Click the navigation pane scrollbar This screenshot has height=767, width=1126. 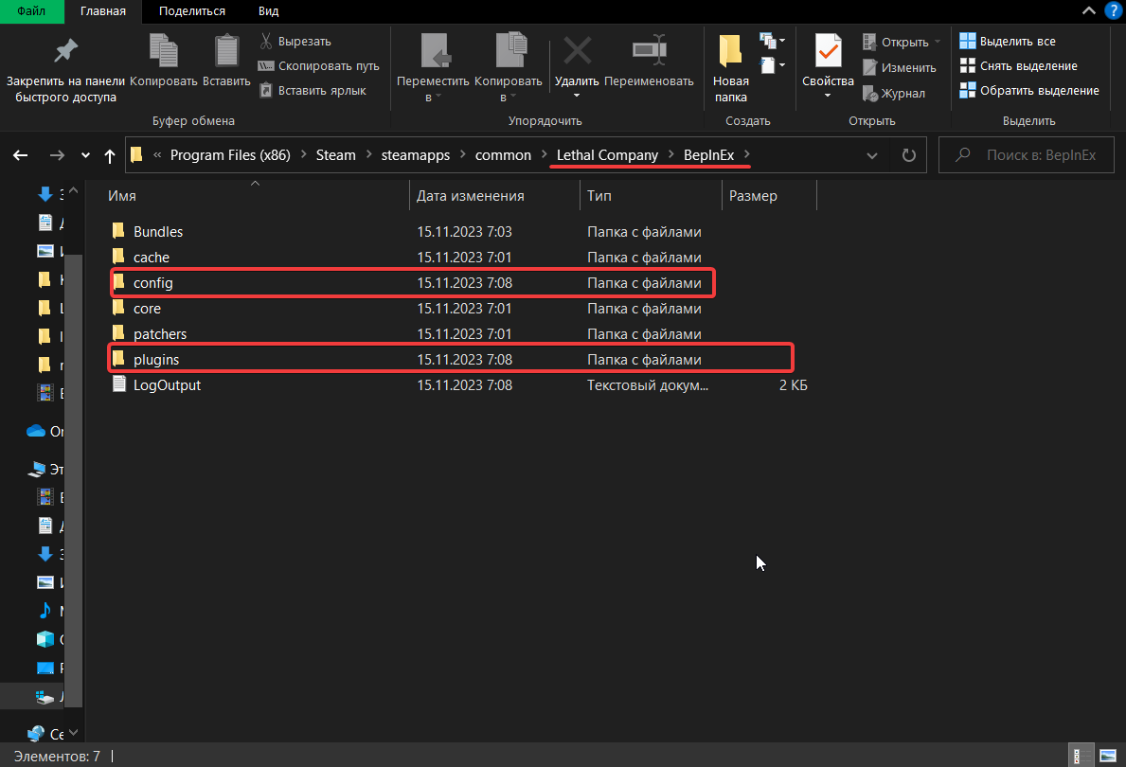tap(73, 480)
